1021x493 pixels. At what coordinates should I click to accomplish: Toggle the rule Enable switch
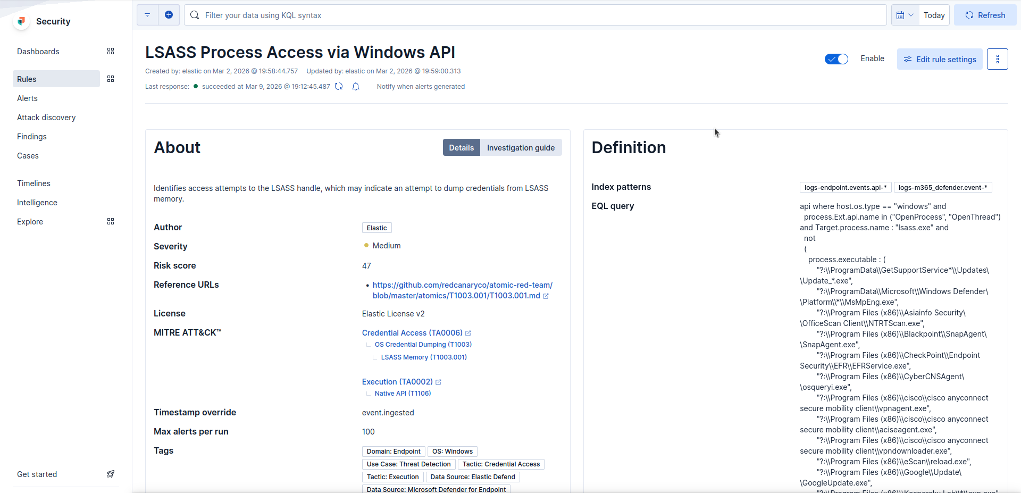pos(836,59)
